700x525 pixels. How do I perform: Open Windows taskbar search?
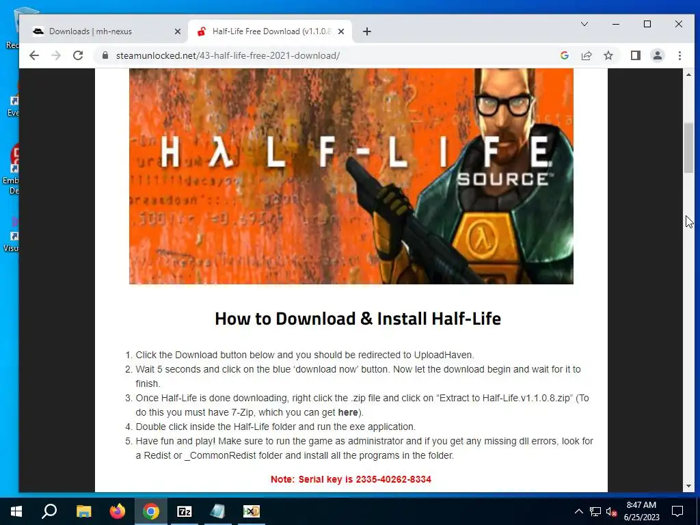49,511
